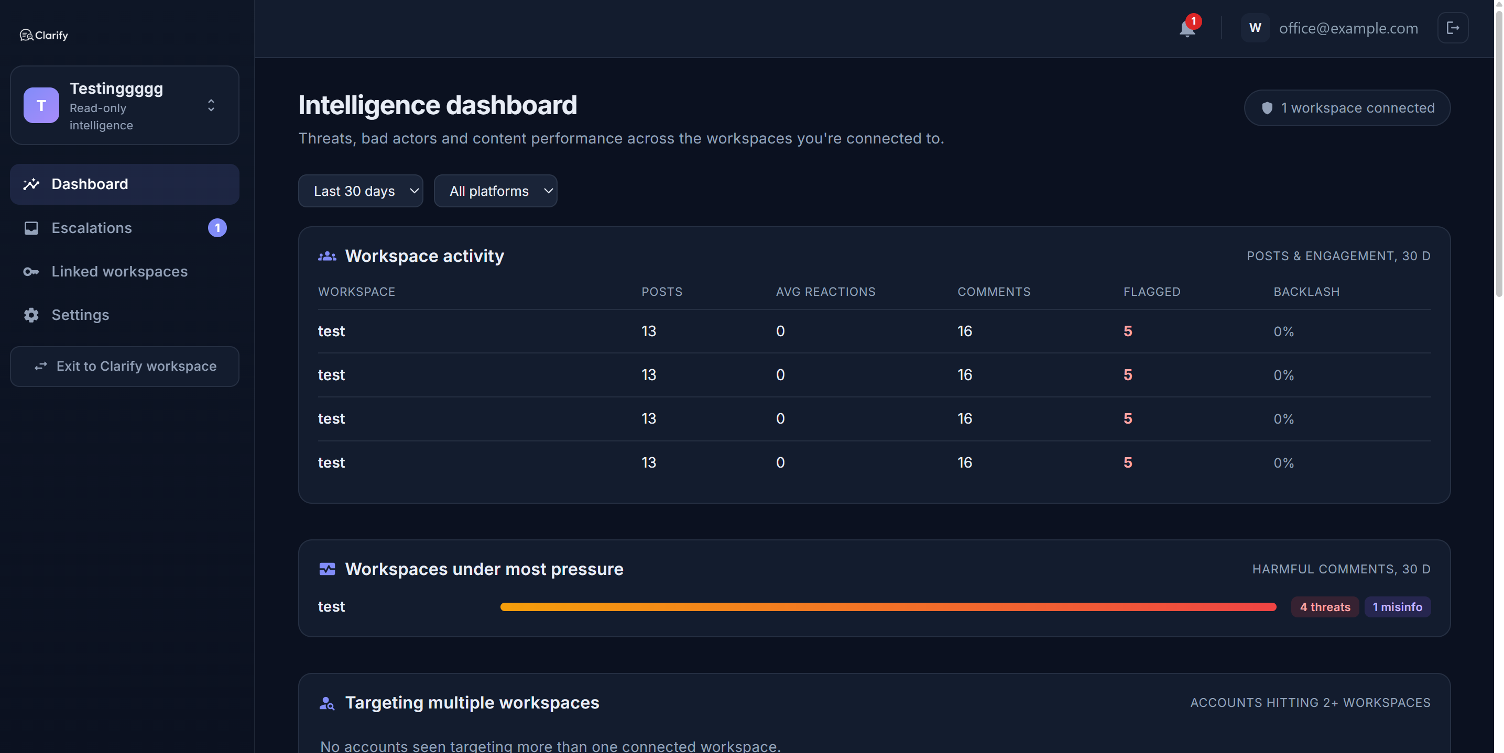This screenshot has width=1504, height=753.
Task: Click the Targeting multiple workspaces person icon
Action: click(x=327, y=703)
